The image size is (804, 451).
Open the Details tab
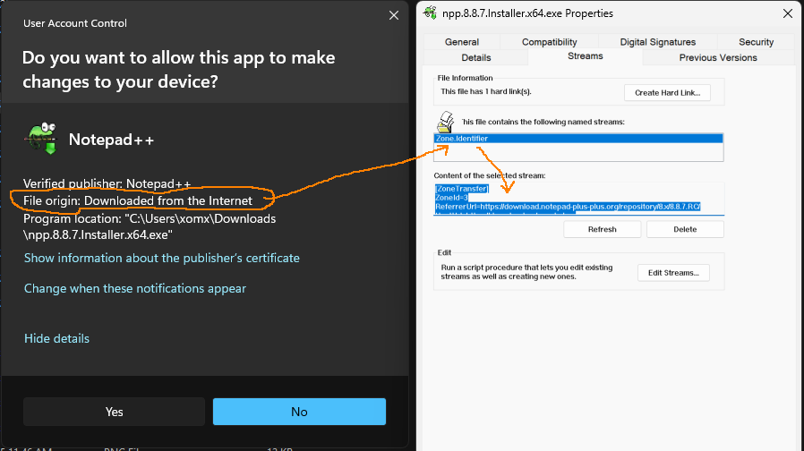[475, 57]
